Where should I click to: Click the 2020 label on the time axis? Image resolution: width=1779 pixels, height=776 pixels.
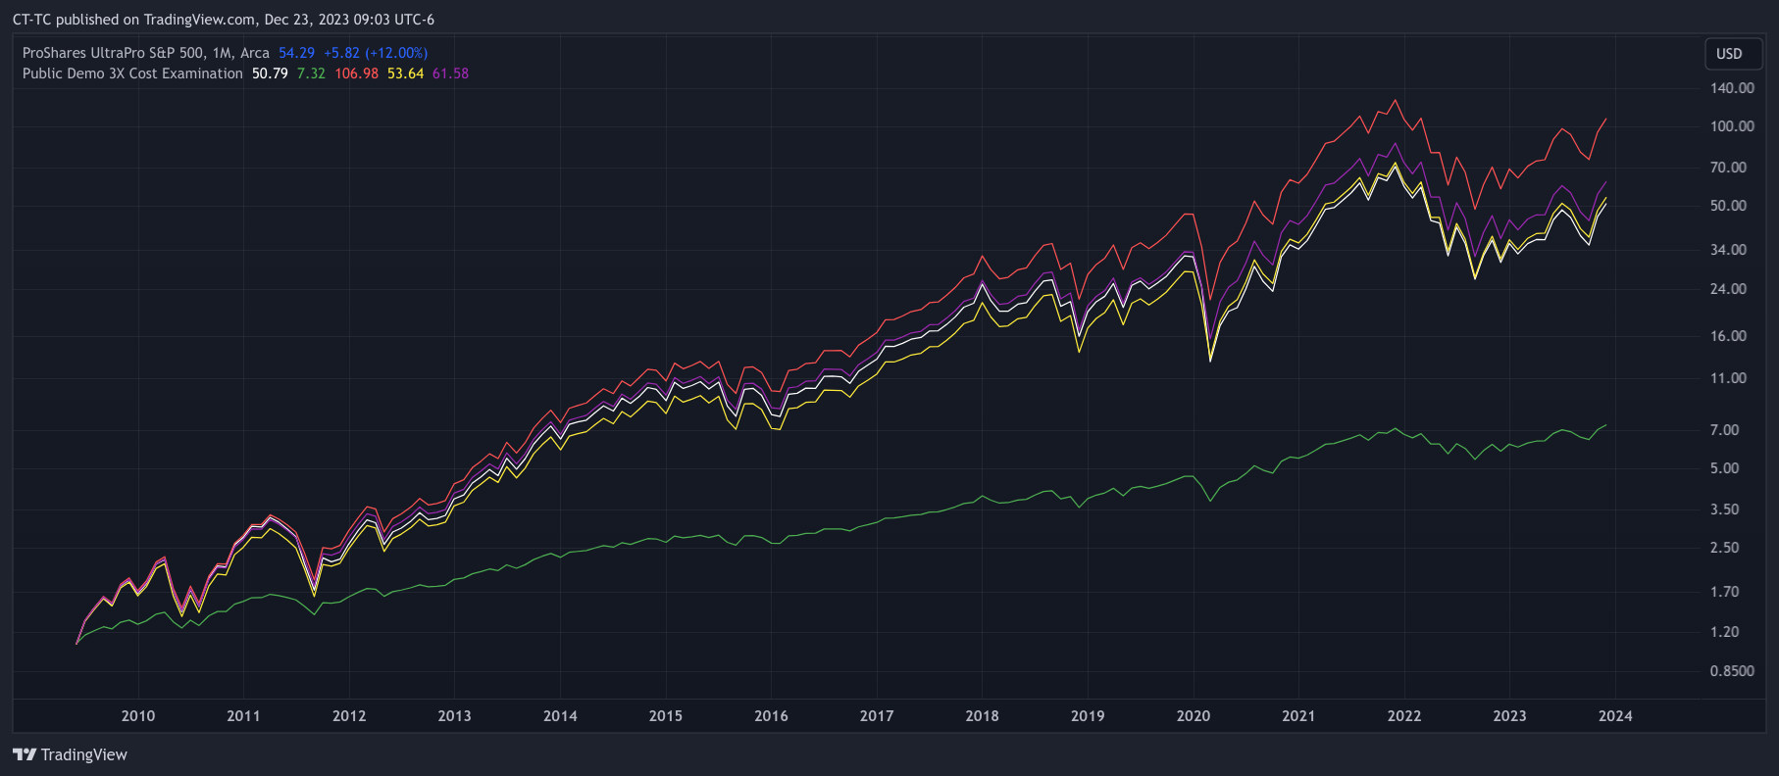point(1194,716)
